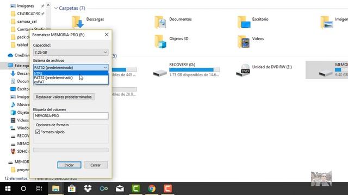
Task: Launch Google Chrome from taskbar
Action: pyautogui.click(x=152, y=188)
